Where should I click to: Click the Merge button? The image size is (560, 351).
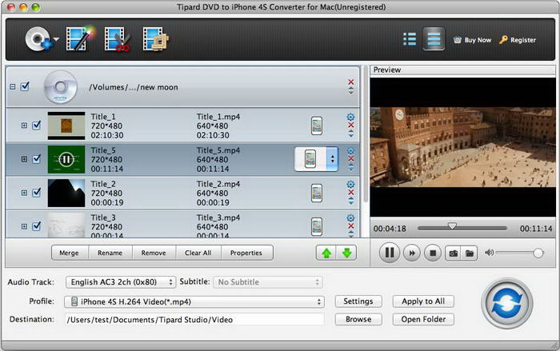[x=70, y=253]
